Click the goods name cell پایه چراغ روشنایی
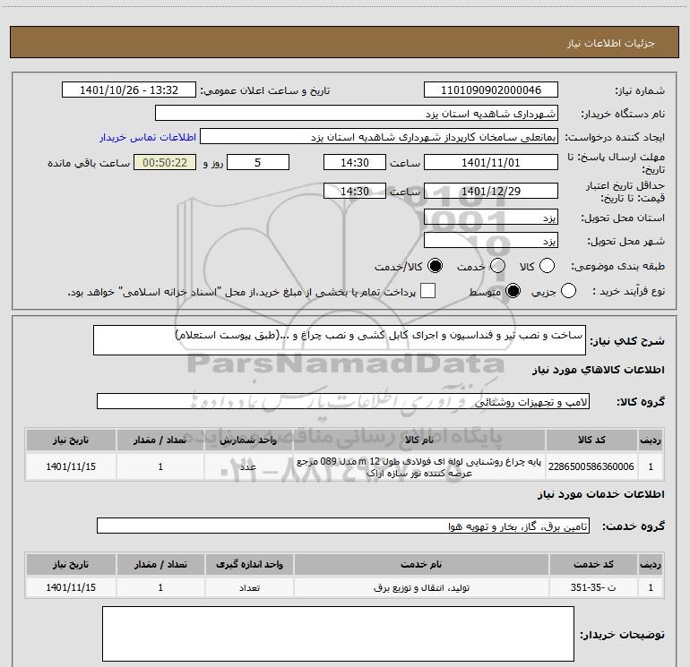 [419, 467]
